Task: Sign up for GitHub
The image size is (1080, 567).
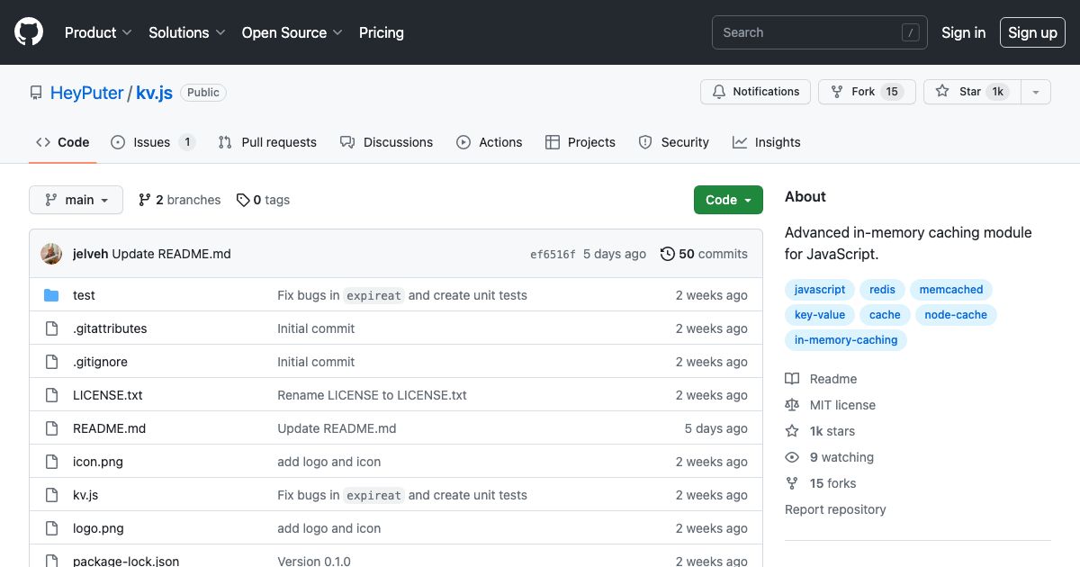Action: [1032, 32]
